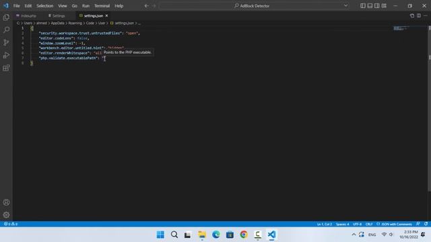Click the "security.workspace.trust.untrustedFiles" key text
This screenshot has height=242, width=431.
(81, 33)
